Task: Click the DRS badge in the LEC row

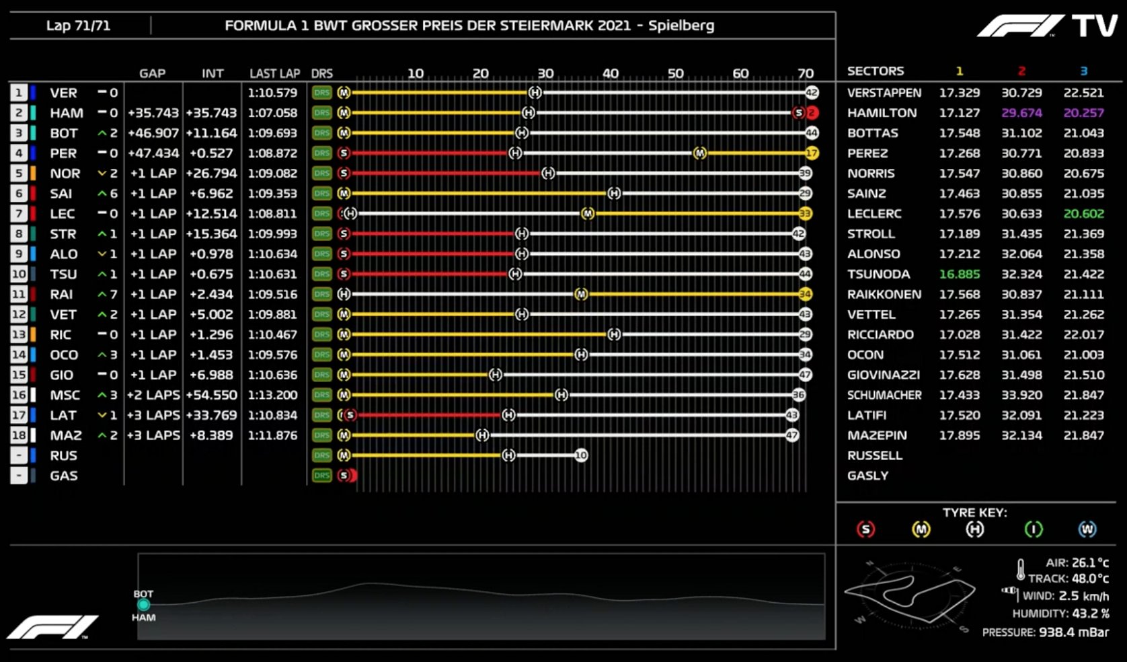Action: tap(322, 214)
